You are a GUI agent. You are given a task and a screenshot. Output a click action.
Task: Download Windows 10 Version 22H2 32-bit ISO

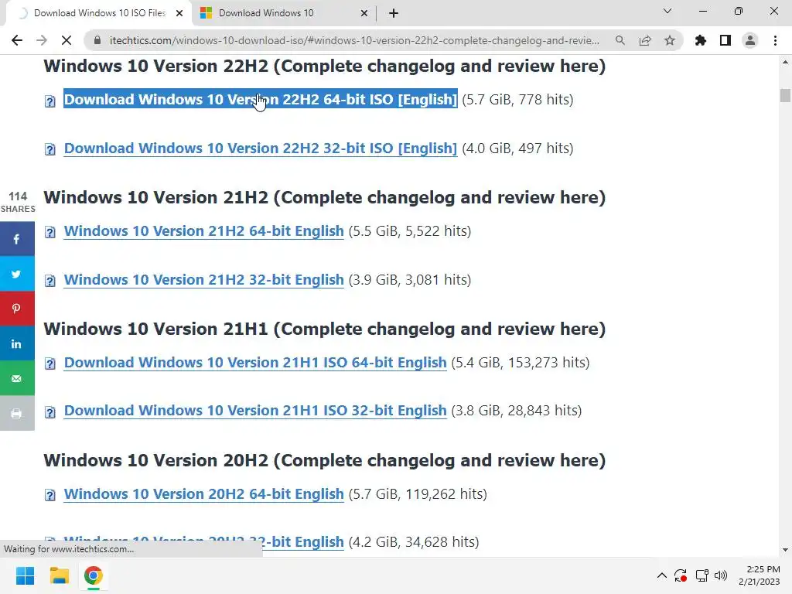(261, 148)
